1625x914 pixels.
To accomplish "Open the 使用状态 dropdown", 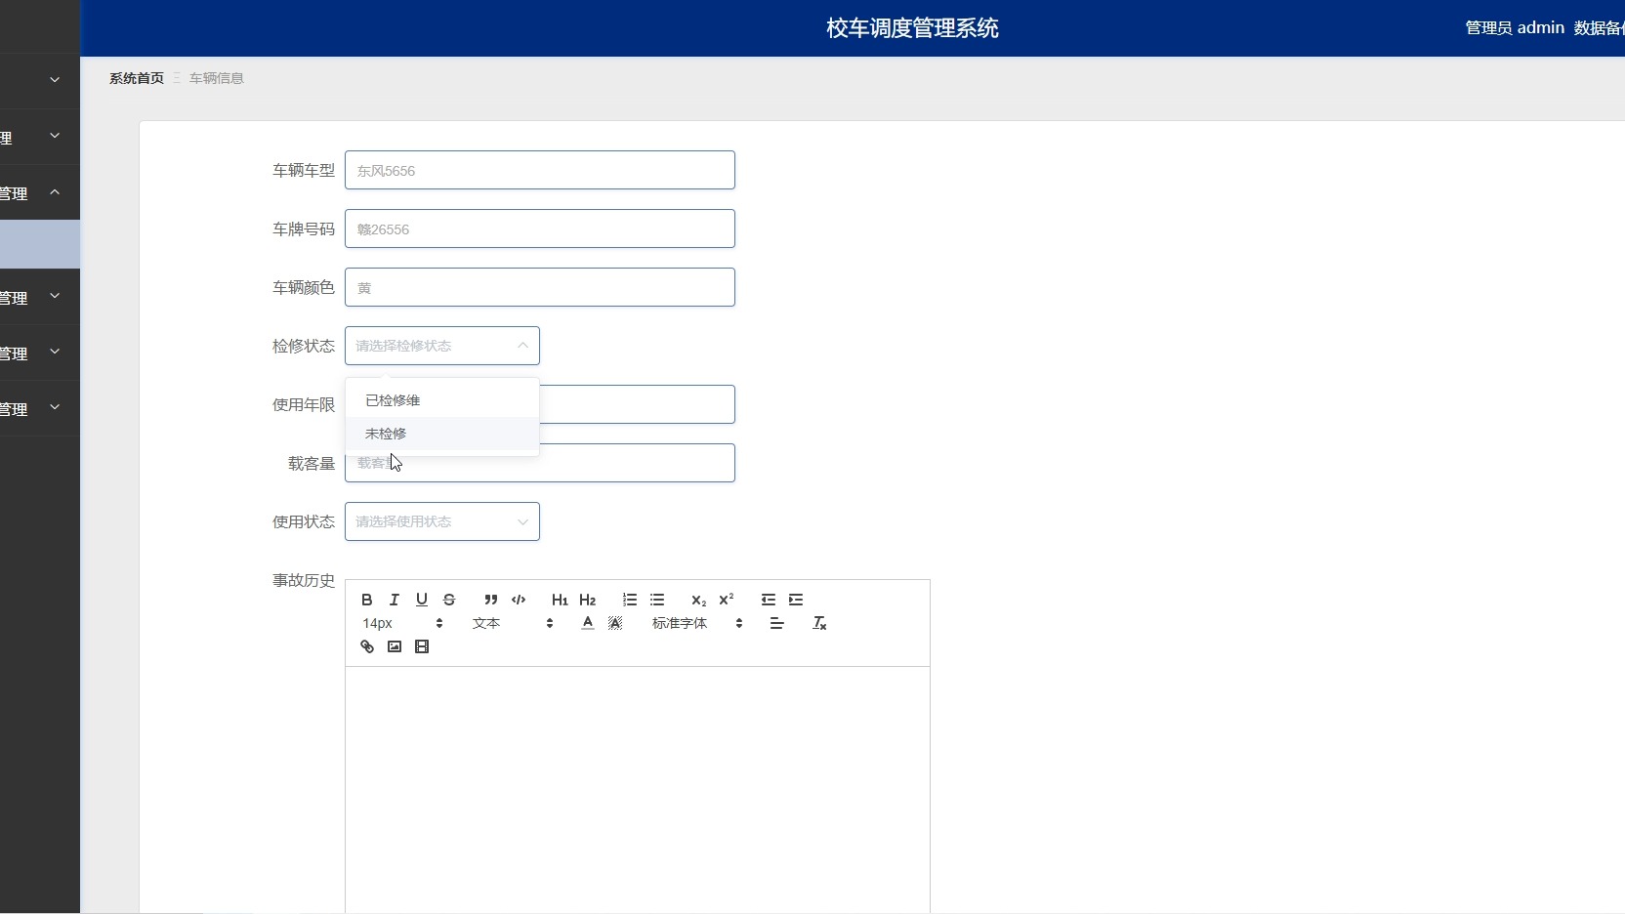I will tap(442, 521).
